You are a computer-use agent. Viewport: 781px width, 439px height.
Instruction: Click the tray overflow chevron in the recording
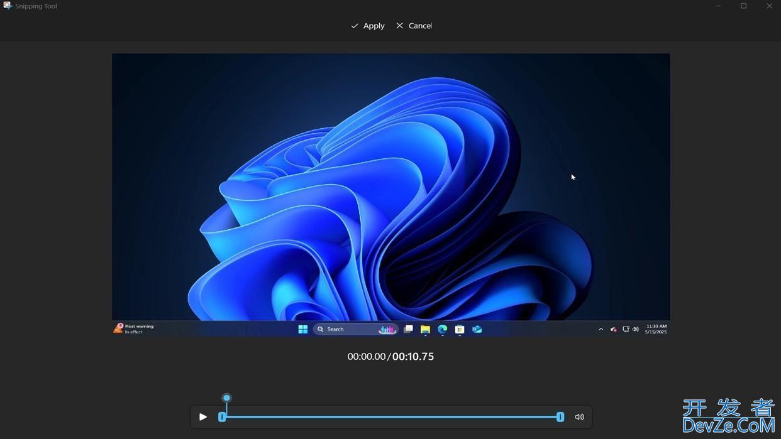click(x=601, y=329)
